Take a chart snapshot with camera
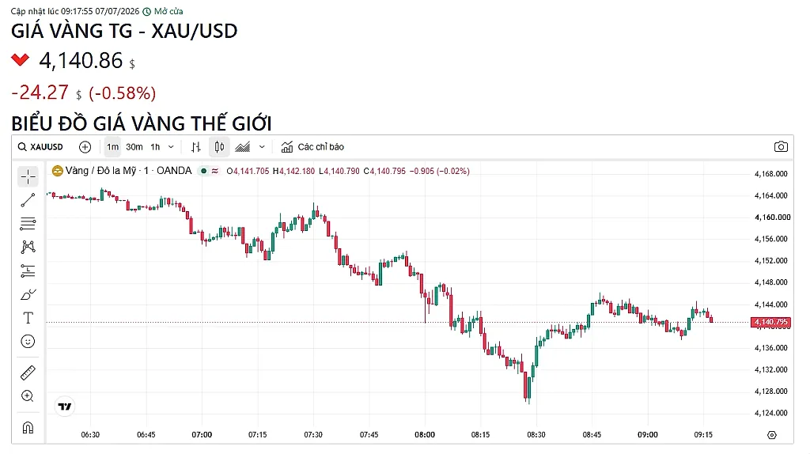 781,146
